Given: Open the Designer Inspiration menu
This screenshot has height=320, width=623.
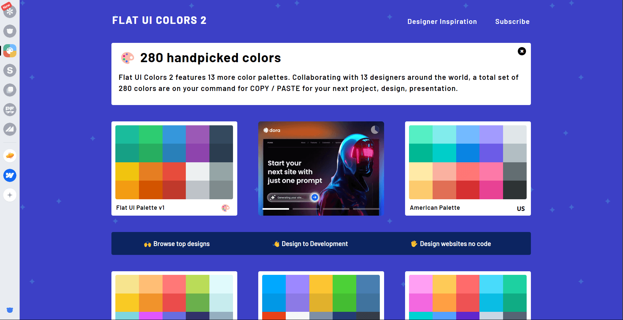Looking at the screenshot, I should pyautogui.click(x=442, y=21).
